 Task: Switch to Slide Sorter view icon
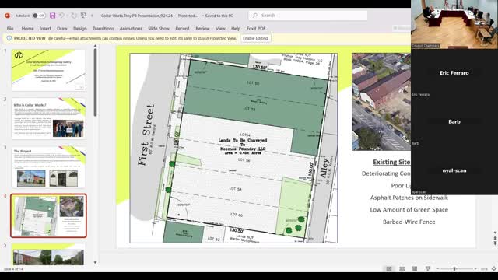402,268
